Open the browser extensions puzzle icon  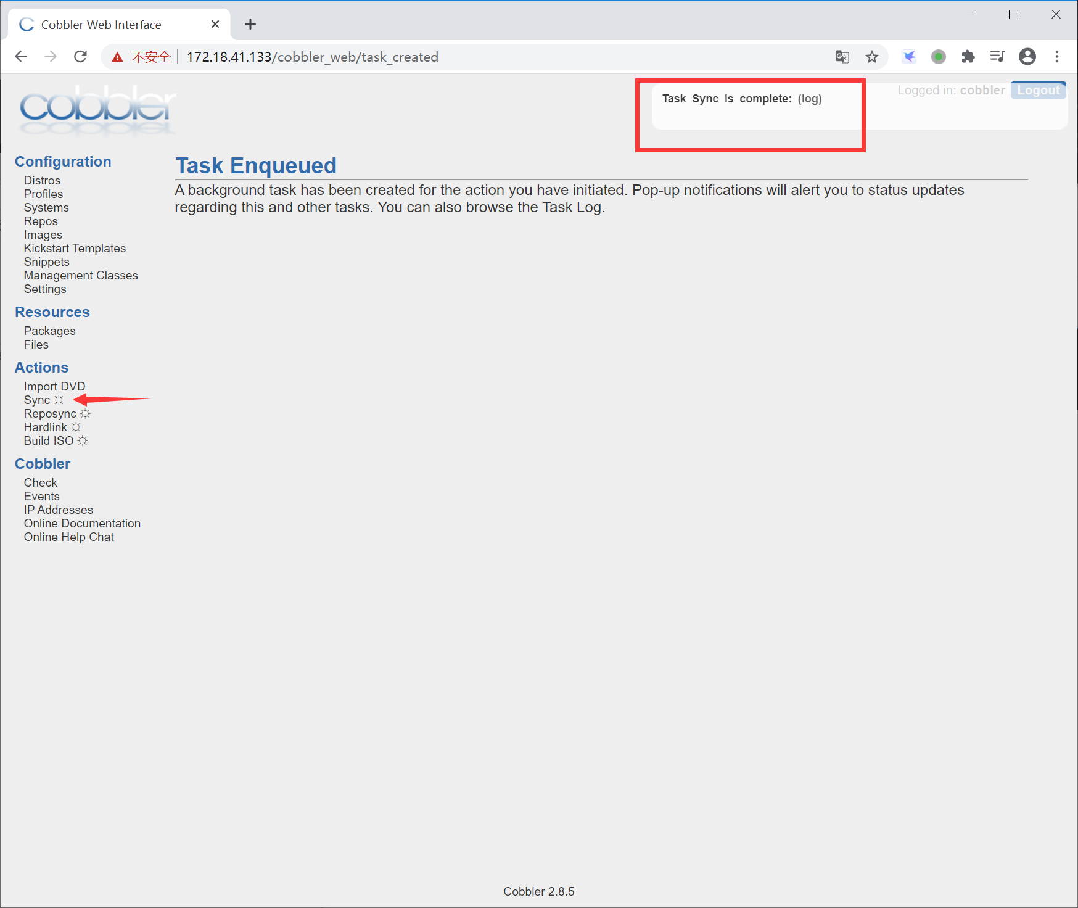(968, 57)
